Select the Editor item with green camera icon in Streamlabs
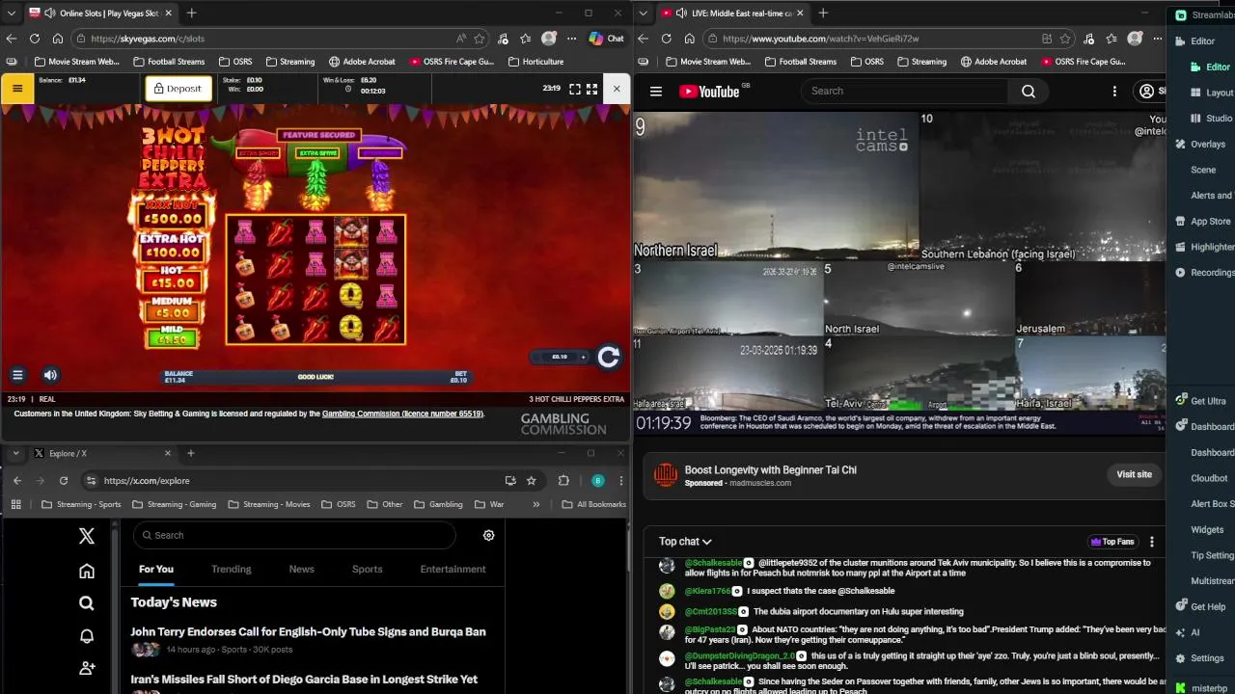Screen dimensions: 1235x694 1209,67
